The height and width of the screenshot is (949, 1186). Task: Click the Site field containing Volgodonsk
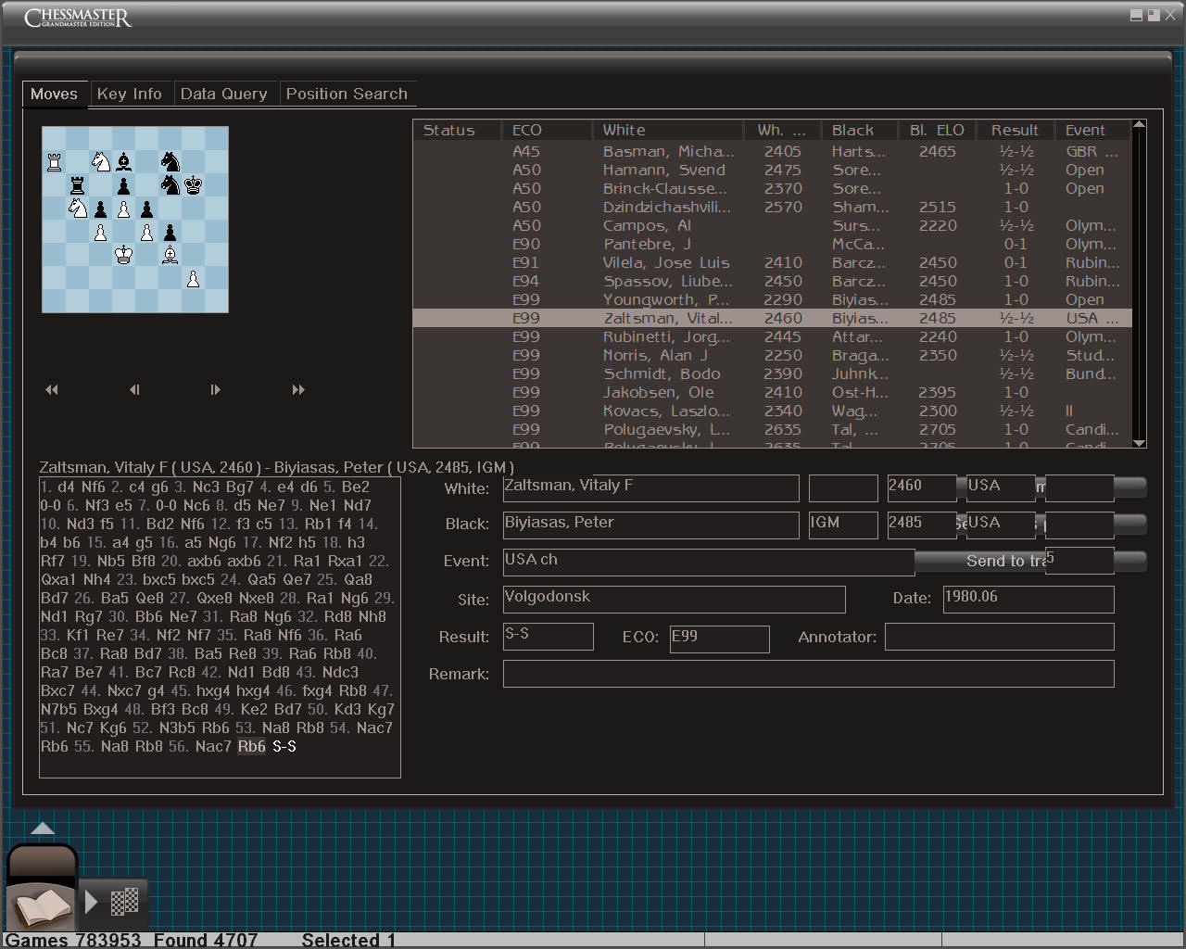click(674, 599)
